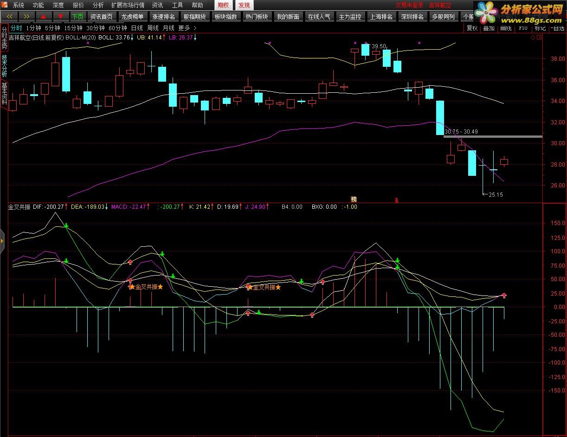Click the 25.15 low price label
567x437 pixels.
pyautogui.click(x=496, y=194)
